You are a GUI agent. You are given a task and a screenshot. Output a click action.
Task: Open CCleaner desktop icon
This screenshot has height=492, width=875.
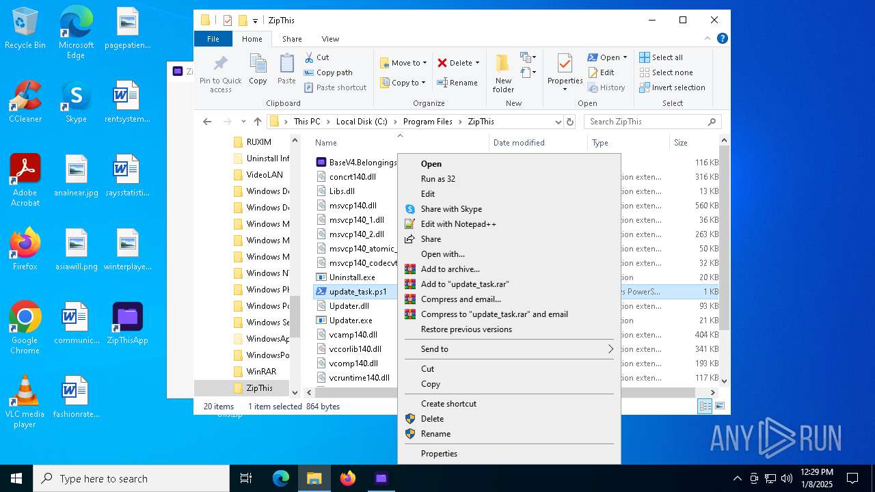click(x=25, y=102)
